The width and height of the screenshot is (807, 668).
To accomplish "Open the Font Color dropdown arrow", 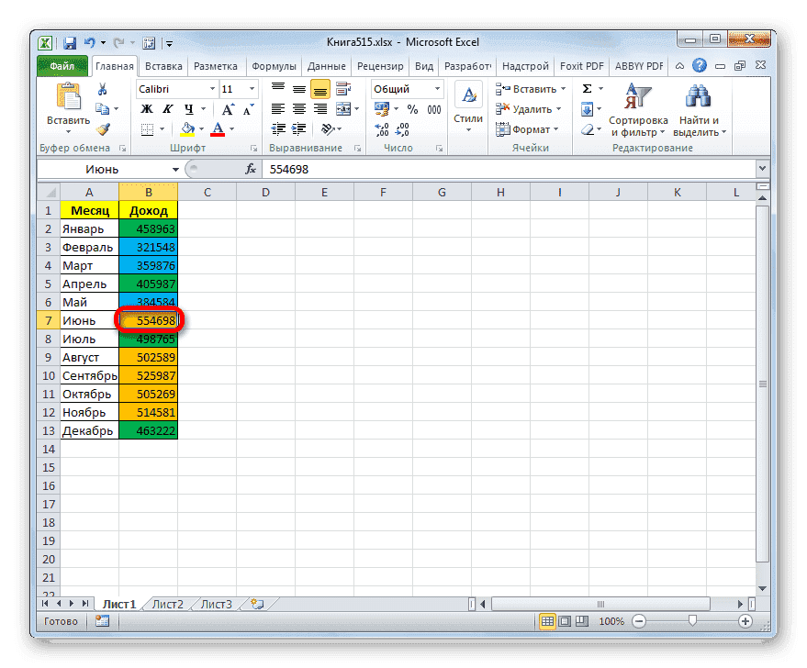I will tap(231, 129).
